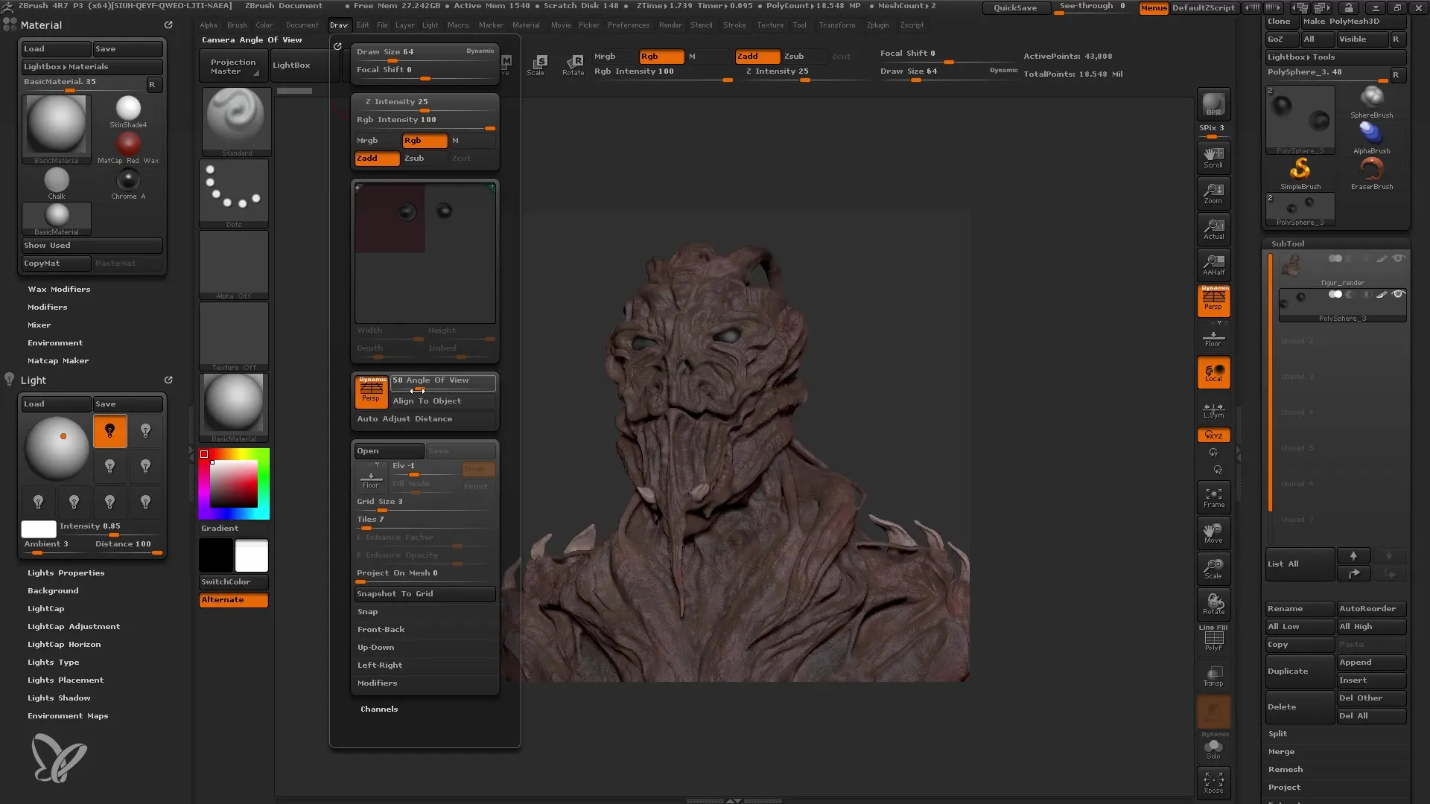1430x804 pixels.
Task: Toggle visibility eye of figur_render subtool
Action: (x=1398, y=258)
